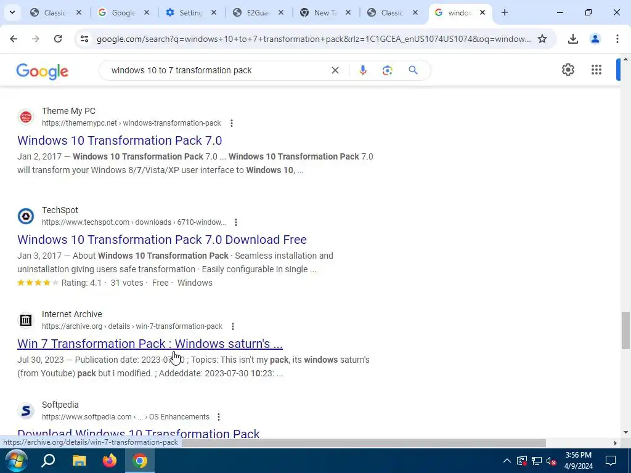Switch to the second Classic tab
631x473 pixels.
(392, 12)
